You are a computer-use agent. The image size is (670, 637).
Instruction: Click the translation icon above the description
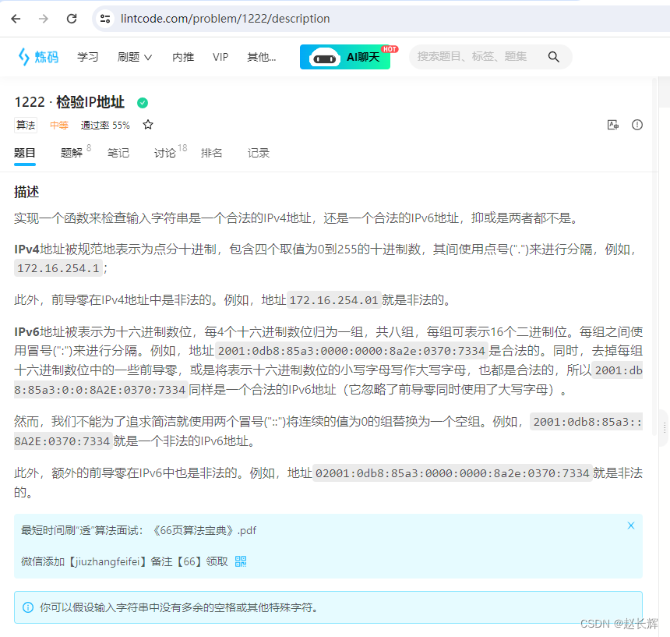[x=613, y=125]
